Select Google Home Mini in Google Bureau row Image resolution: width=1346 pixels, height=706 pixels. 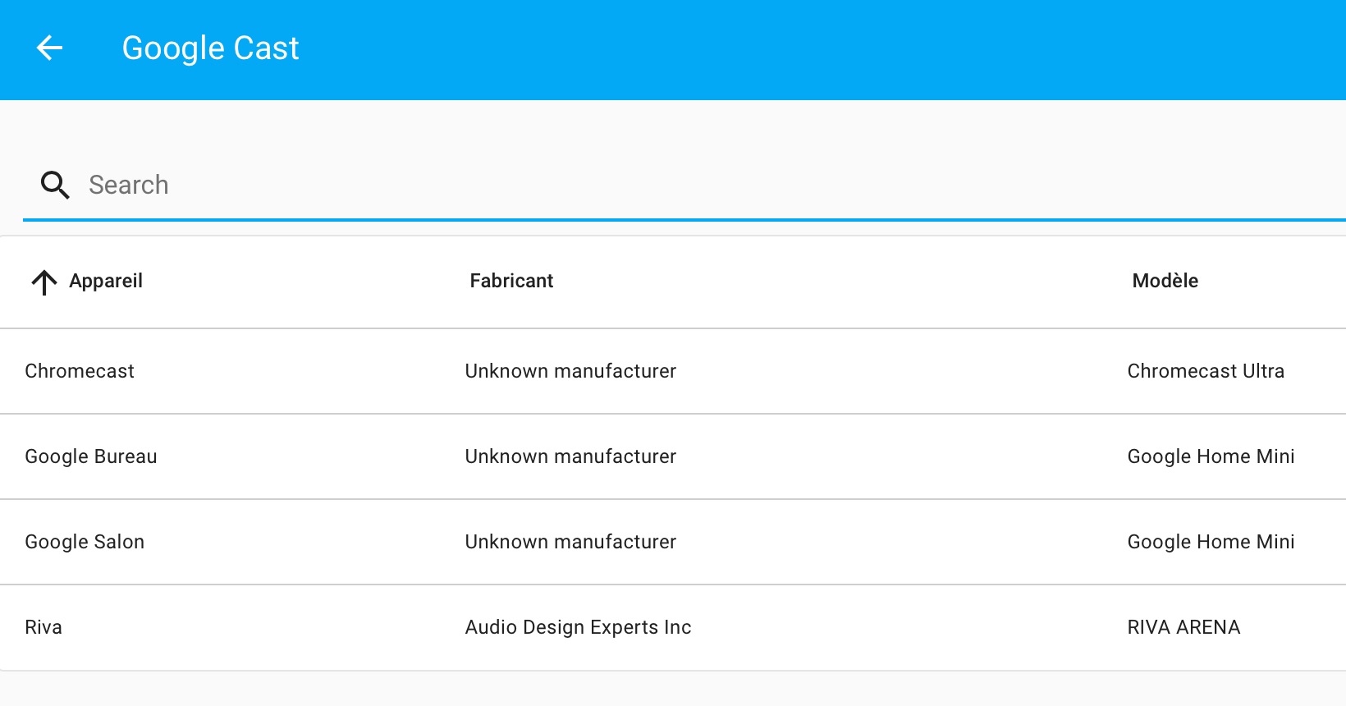[1211, 456]
